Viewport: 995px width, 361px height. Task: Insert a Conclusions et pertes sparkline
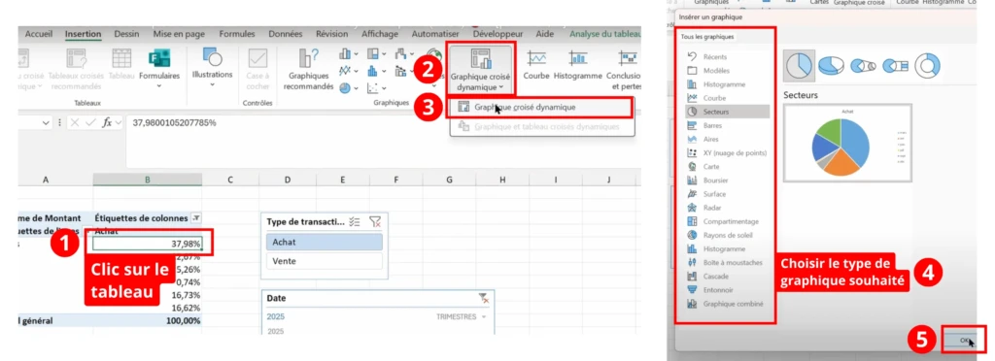[623, 68]
